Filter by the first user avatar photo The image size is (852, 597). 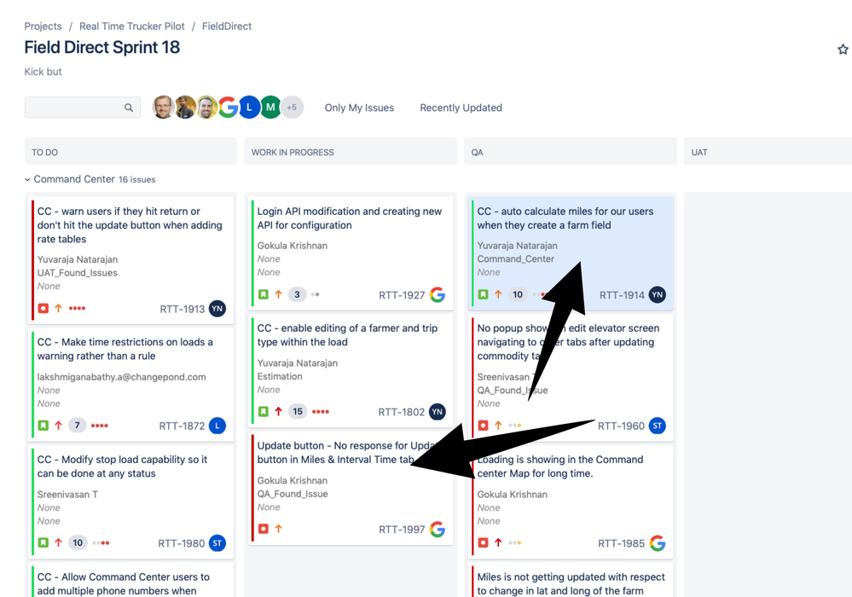pos(163,107)
